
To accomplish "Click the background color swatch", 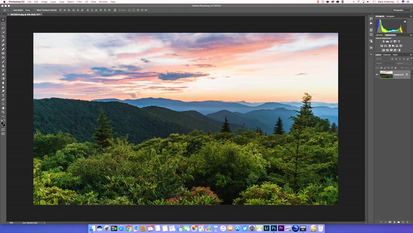I will point(4,125).
